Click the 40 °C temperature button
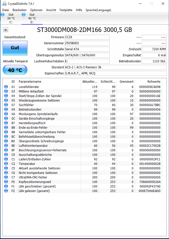 click(x=15, y=70)
